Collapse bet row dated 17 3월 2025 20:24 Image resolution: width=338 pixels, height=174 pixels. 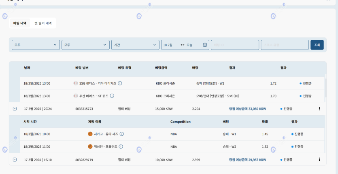pos(15,109)
